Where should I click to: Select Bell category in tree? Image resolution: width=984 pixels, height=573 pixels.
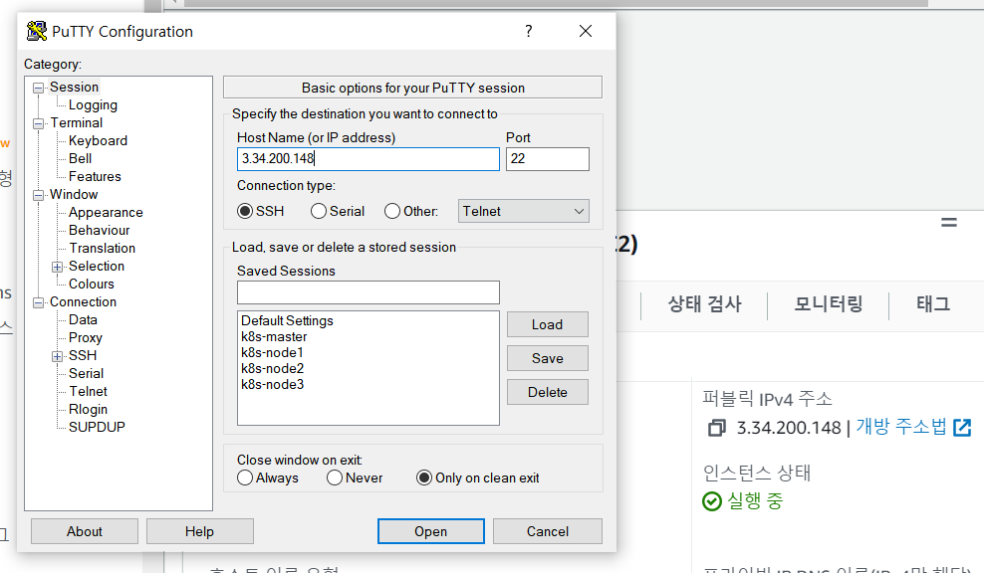[80, 158]
